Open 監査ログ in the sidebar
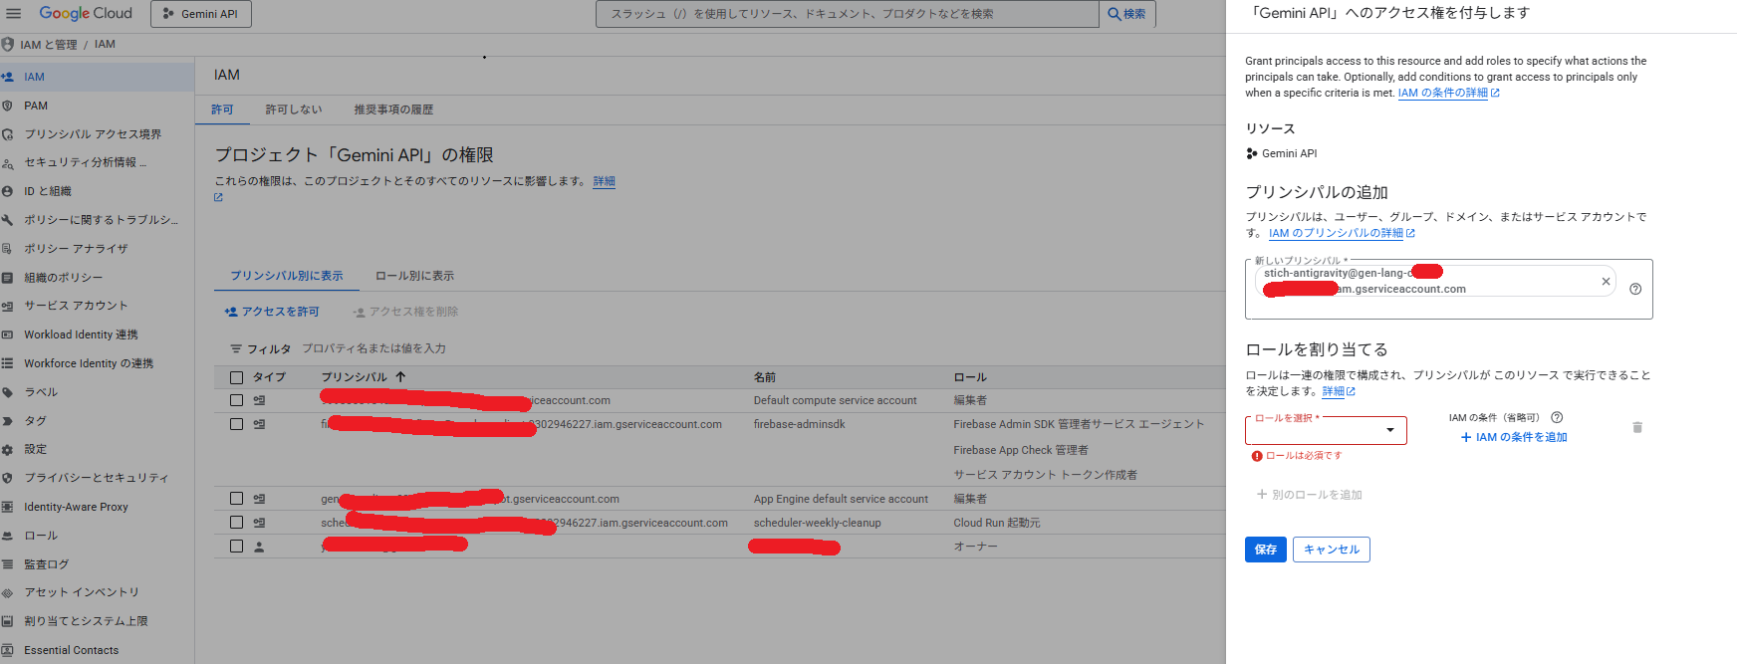 [x=46, y=564]
